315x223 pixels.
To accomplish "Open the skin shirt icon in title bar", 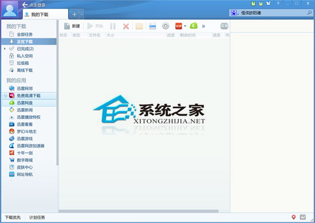I will point(269,3).
